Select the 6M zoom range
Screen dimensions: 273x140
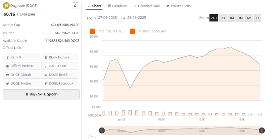click(x=249, y=18)
